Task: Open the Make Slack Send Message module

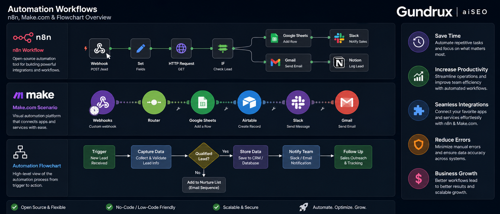Action: (298, 102)
